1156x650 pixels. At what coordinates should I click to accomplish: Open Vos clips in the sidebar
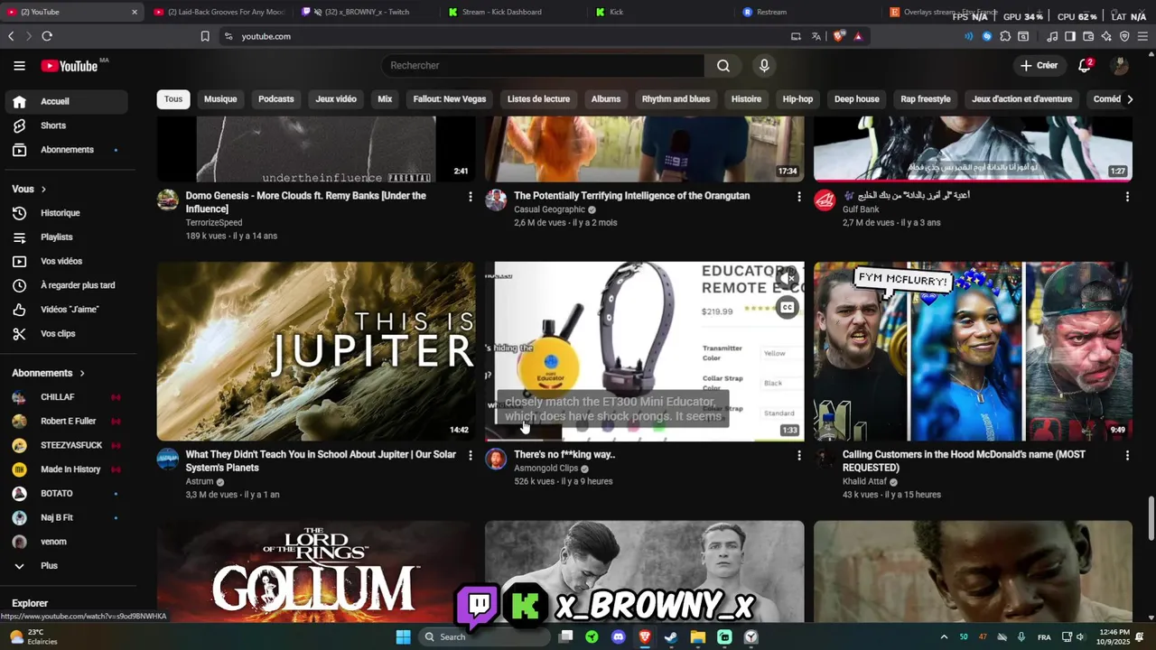(x=67, y=334)
